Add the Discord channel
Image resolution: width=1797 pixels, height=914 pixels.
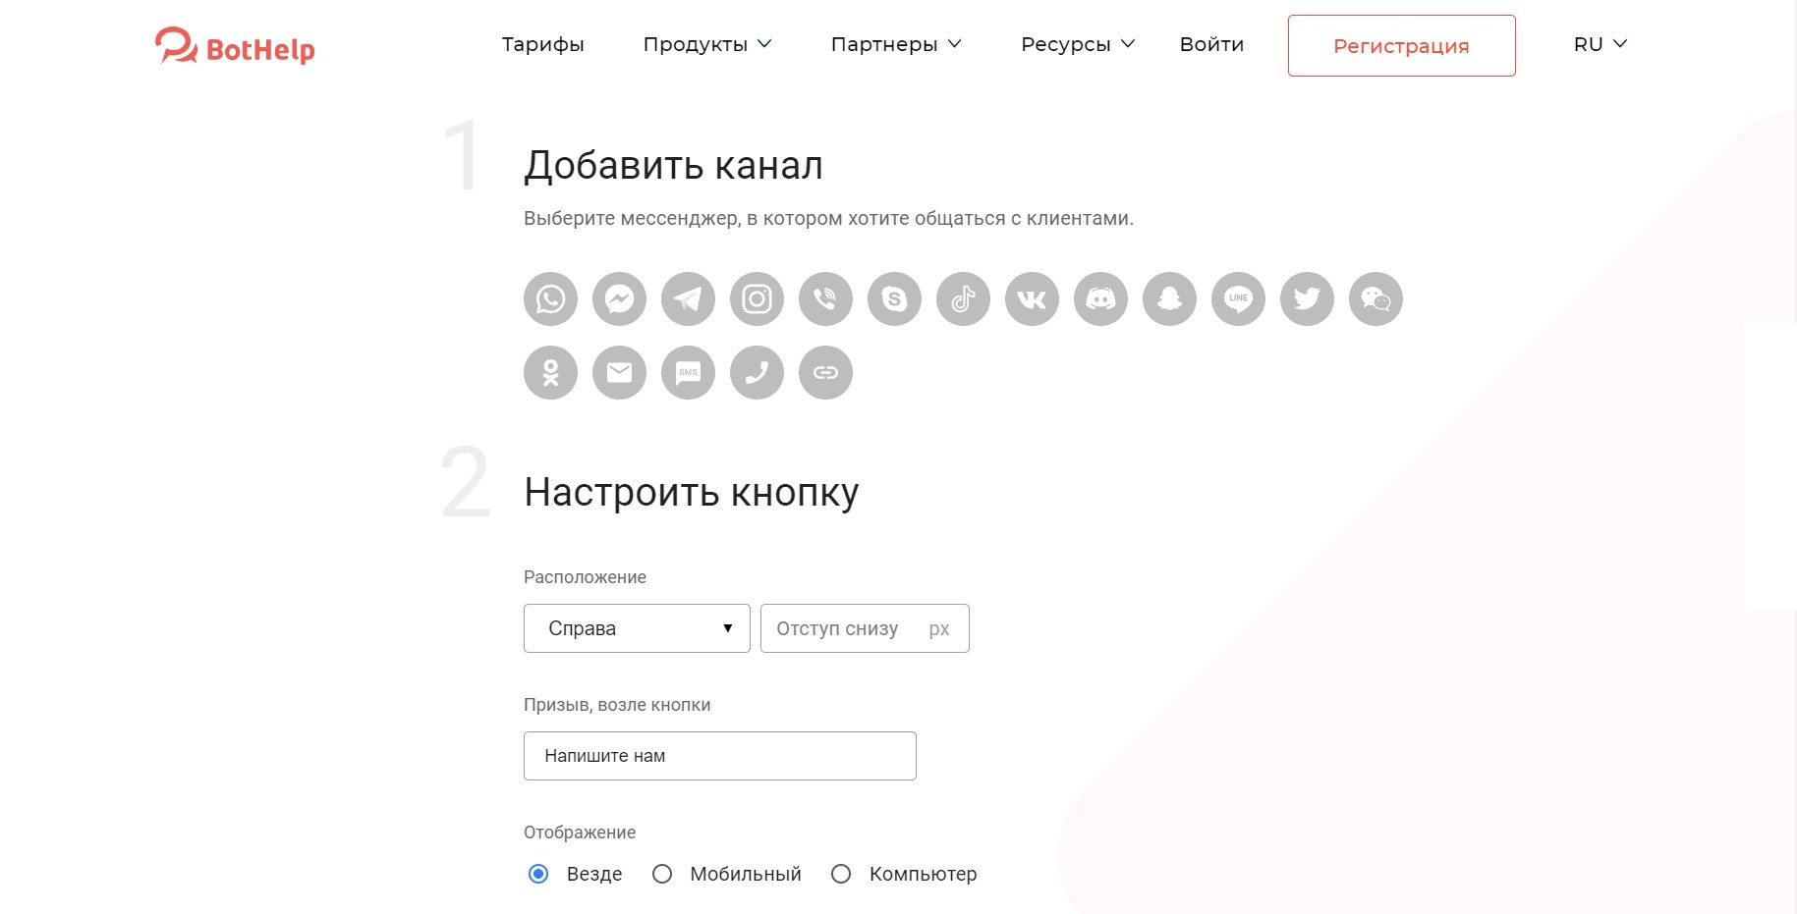click(x=1100, y=298)
